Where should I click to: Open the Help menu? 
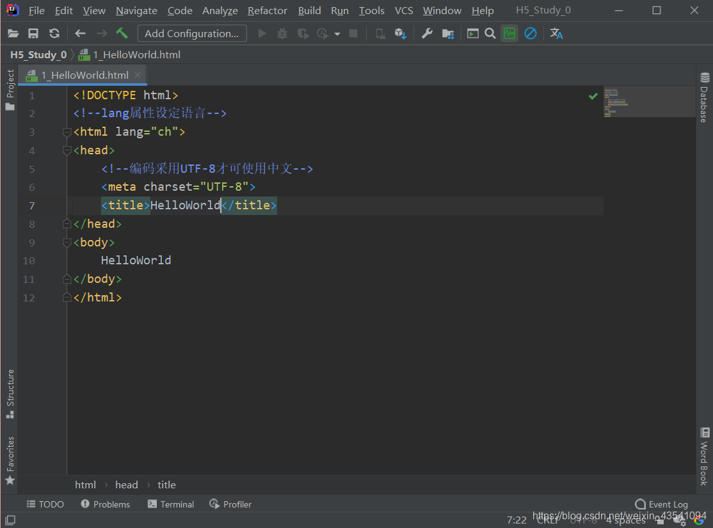tap(483, 10)
